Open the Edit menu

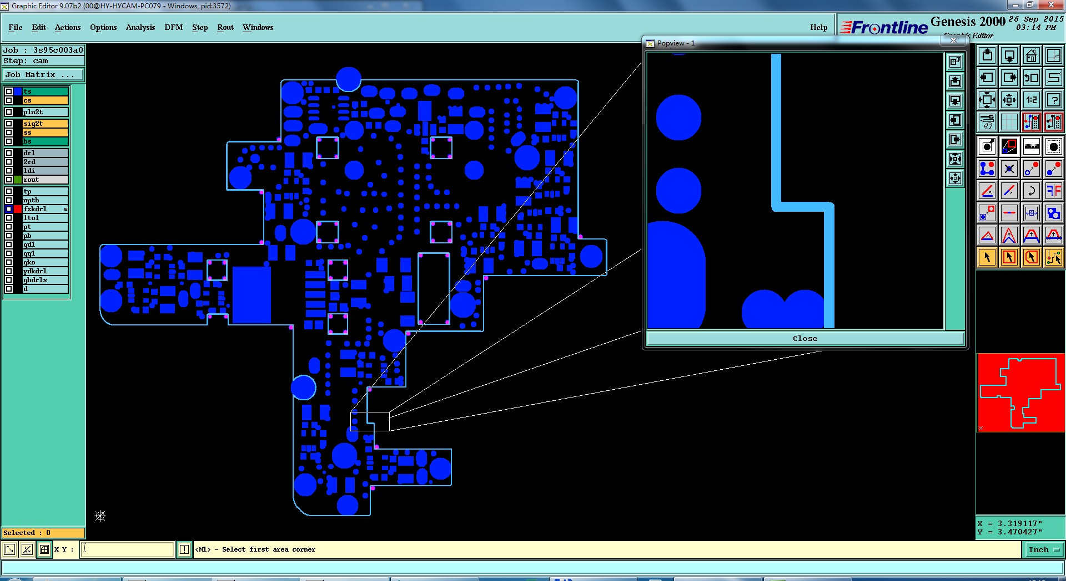pos(39,27)
